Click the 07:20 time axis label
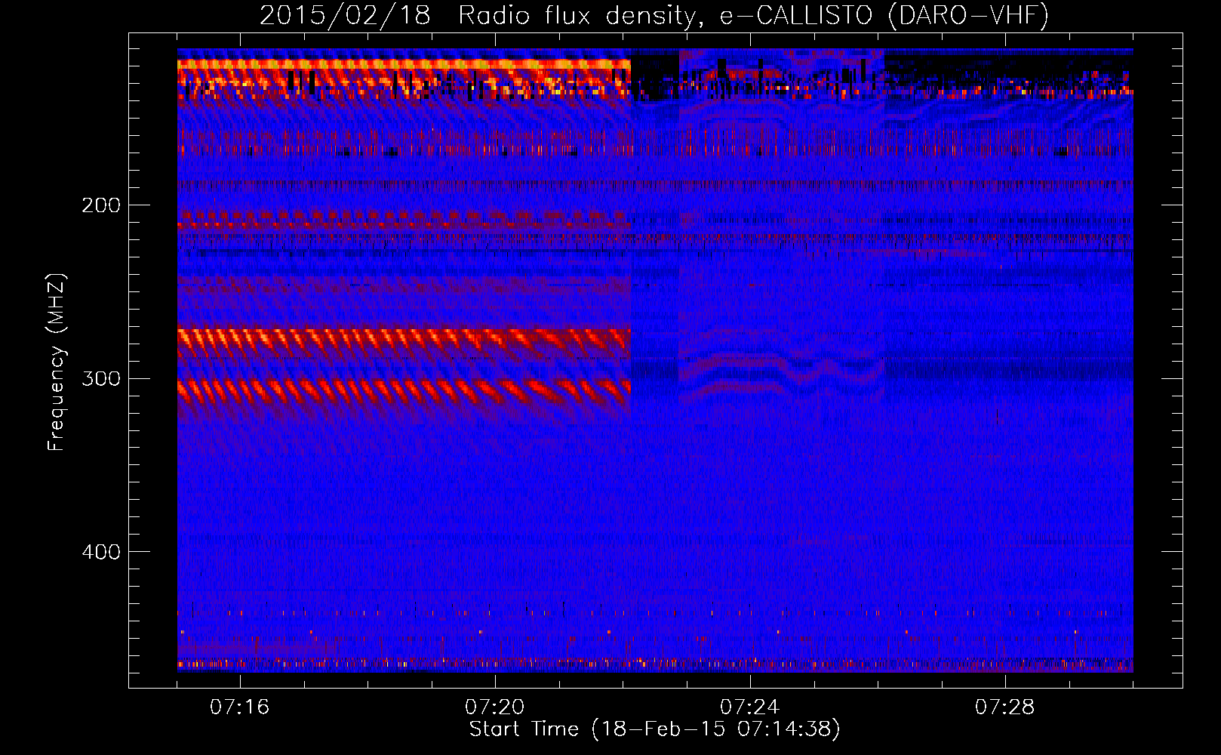The width and height of the screenshot is (1221, 755). pos(494,707)
